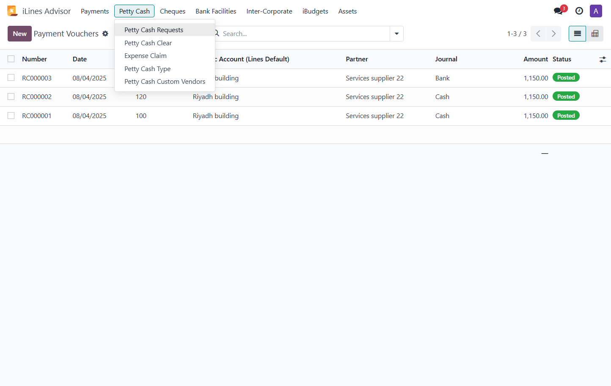Select Petty Cash Requests from the dropdown
The image size is (611, 386).
(165, 30)
